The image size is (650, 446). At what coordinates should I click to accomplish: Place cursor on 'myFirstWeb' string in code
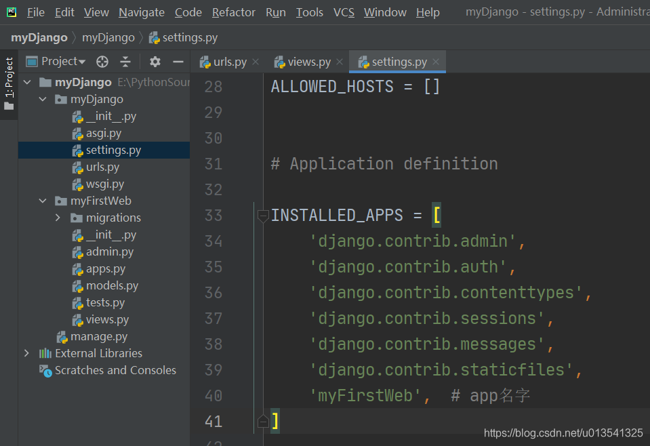(365, 396)
